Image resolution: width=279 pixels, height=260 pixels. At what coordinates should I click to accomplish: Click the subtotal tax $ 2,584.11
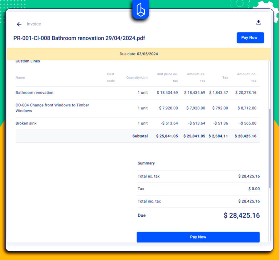[218, 136]
